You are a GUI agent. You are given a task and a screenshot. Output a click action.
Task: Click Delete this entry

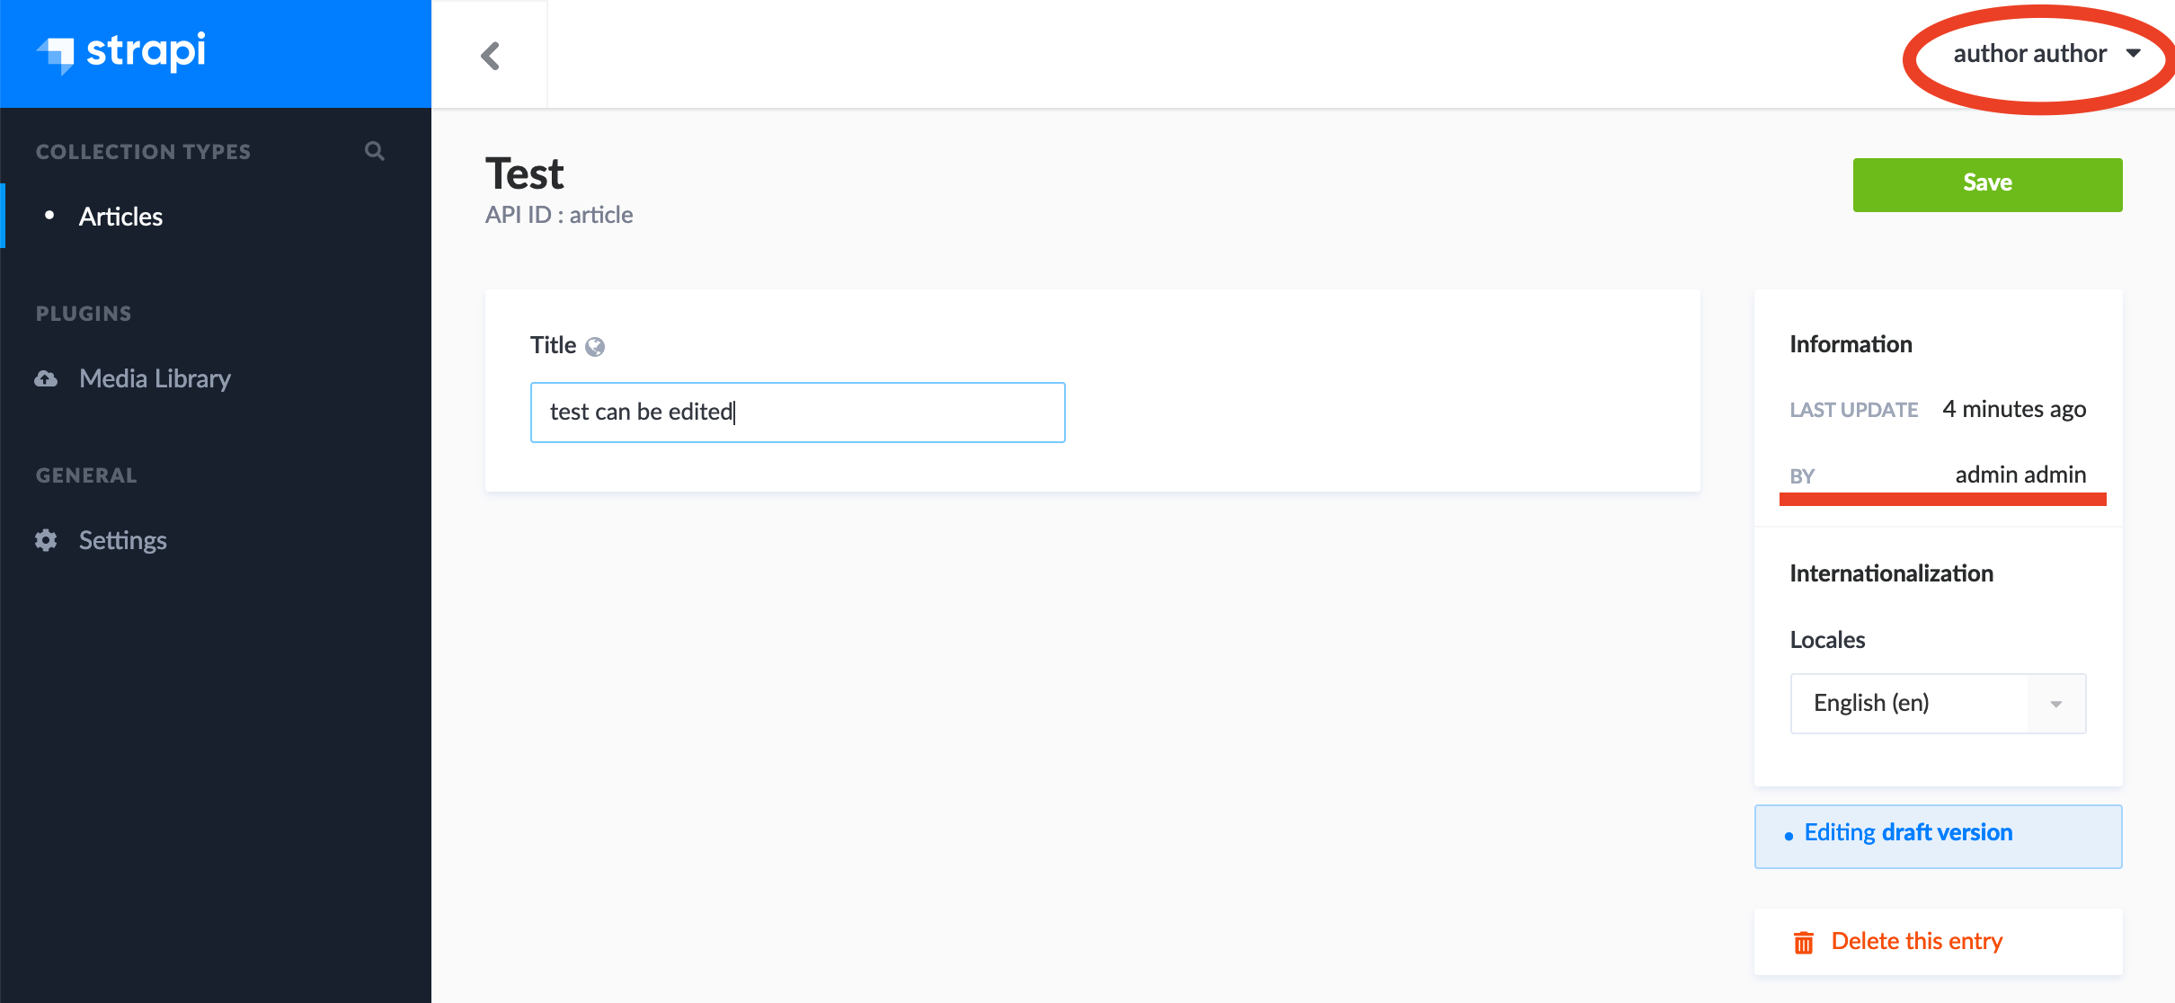[x=1917, y=941]
